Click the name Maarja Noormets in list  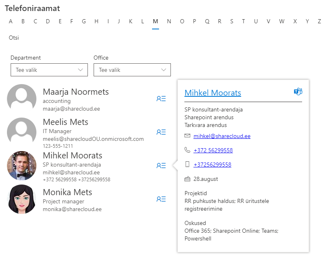click(x=76, y=92)
